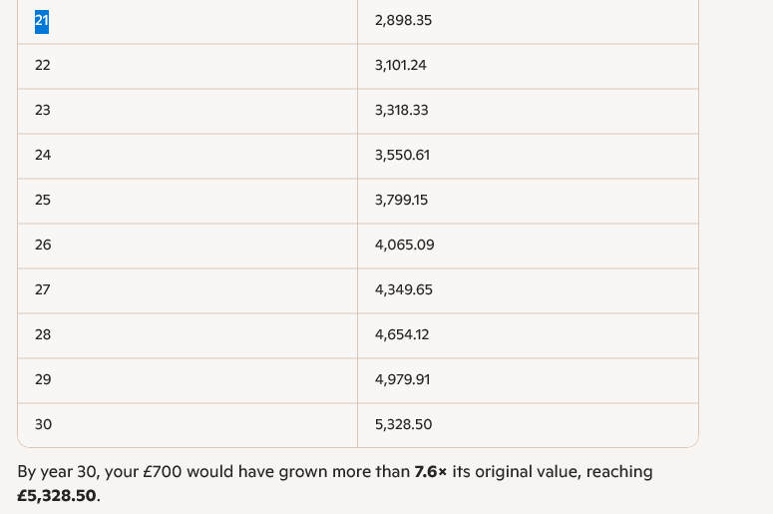Select the year 22 cell
The height and width of the screenshot is (514, 773).
[x=42, y=66]
